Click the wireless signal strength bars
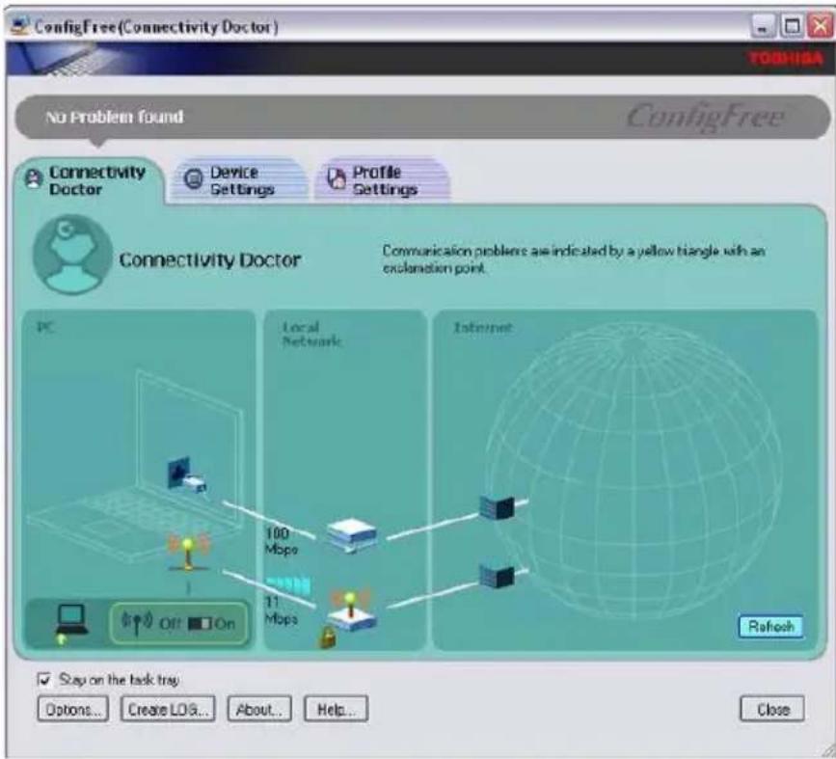Viewport: 836px width, 759px height. point(288,585)
